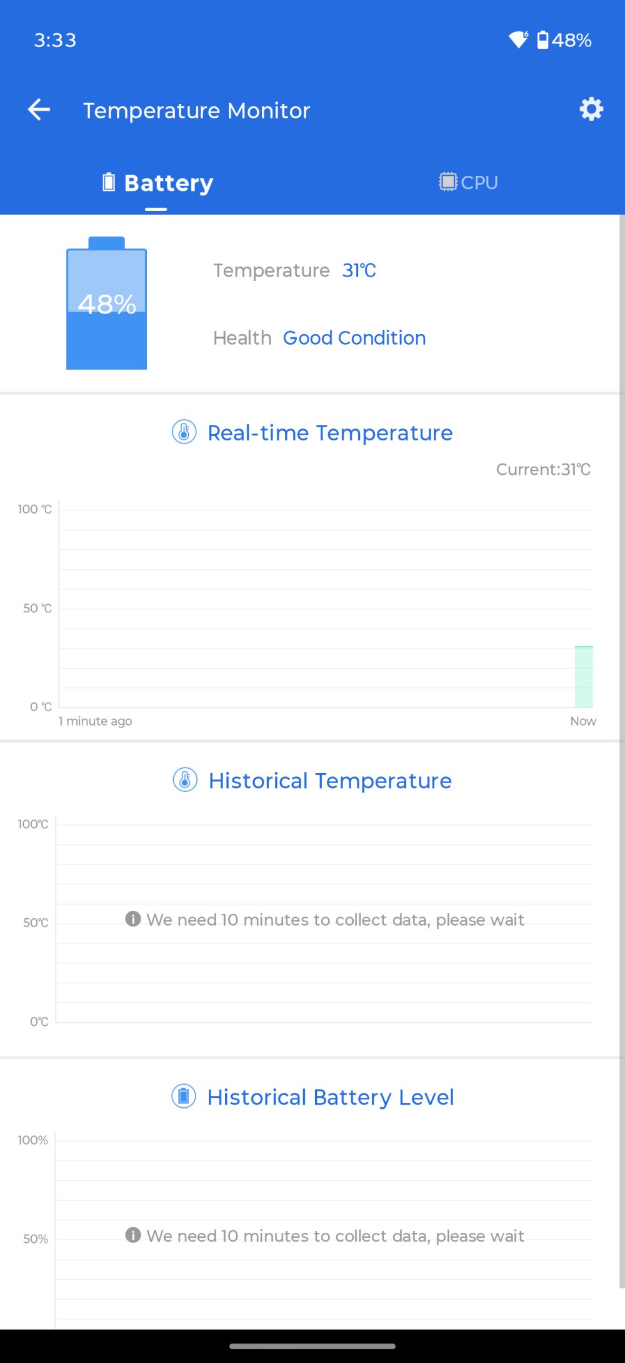Tap the large battery level graphic

107,304
